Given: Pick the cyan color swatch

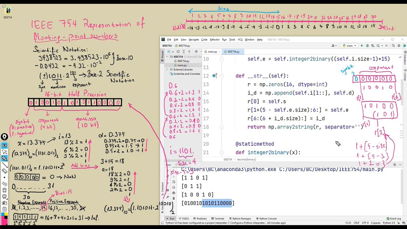Looking at the screenshot, I should (x=3, y=214).
